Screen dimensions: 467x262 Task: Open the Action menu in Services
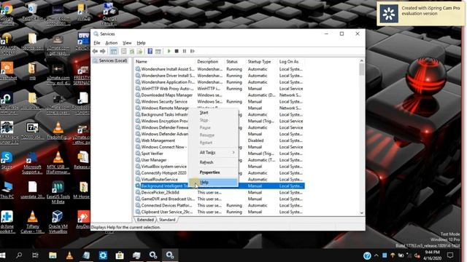pyautogui.click(x=111, y=43)
